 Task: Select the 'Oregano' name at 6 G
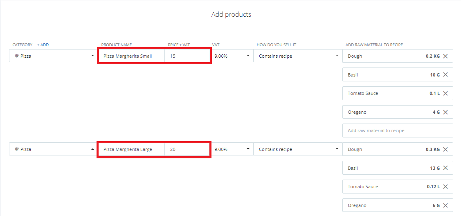tap(357, 205)
